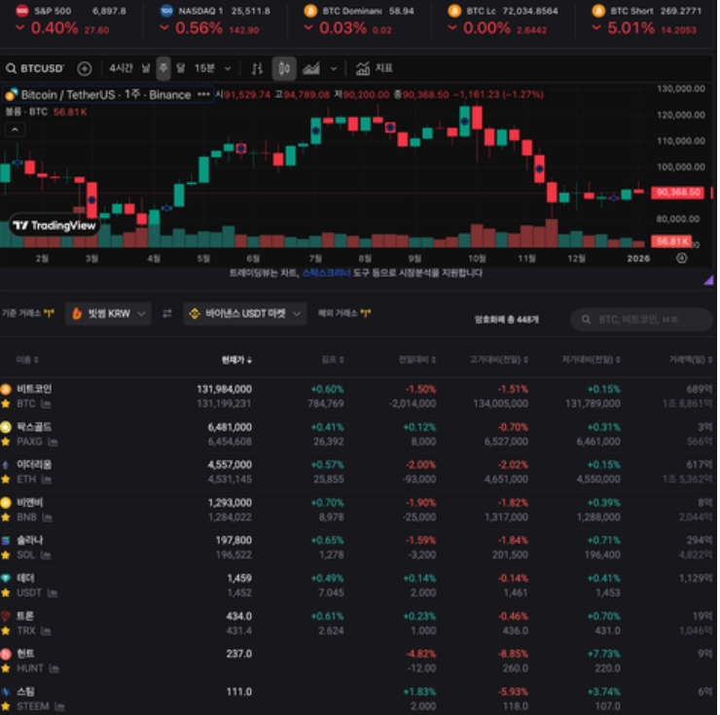Open the chart icon next to USDT
The width and height of the screenshot is (720, 715).
coord(53,593)
